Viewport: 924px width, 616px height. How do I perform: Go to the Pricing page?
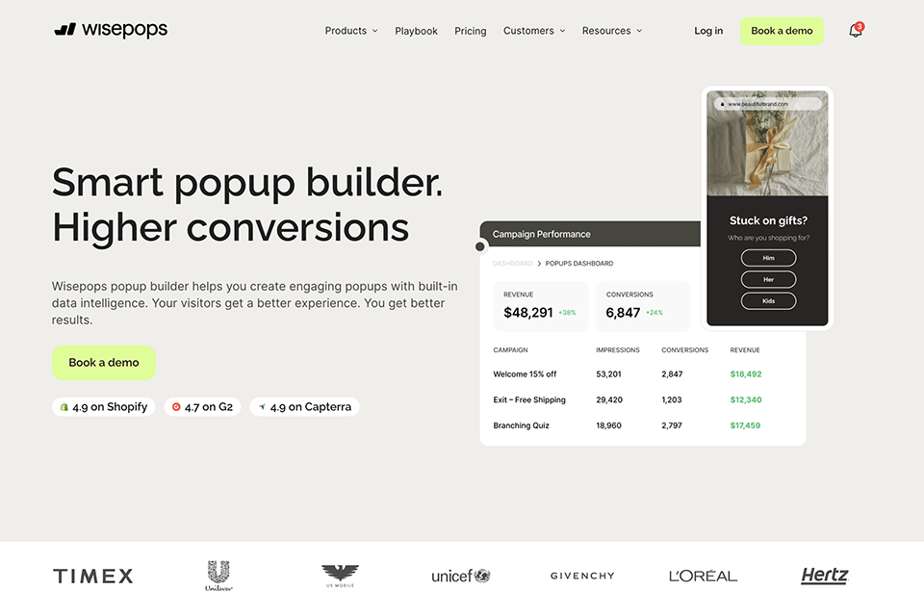471,31
